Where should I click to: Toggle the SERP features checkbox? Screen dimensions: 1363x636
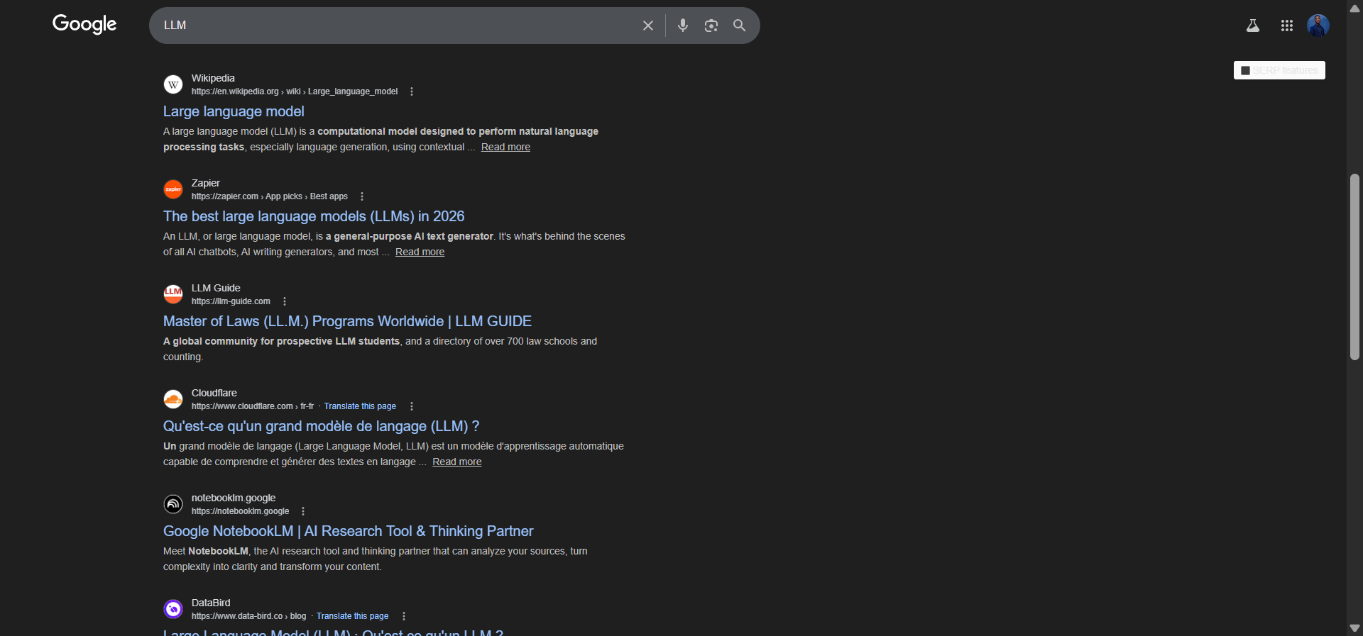click(x=1245, y=70)
